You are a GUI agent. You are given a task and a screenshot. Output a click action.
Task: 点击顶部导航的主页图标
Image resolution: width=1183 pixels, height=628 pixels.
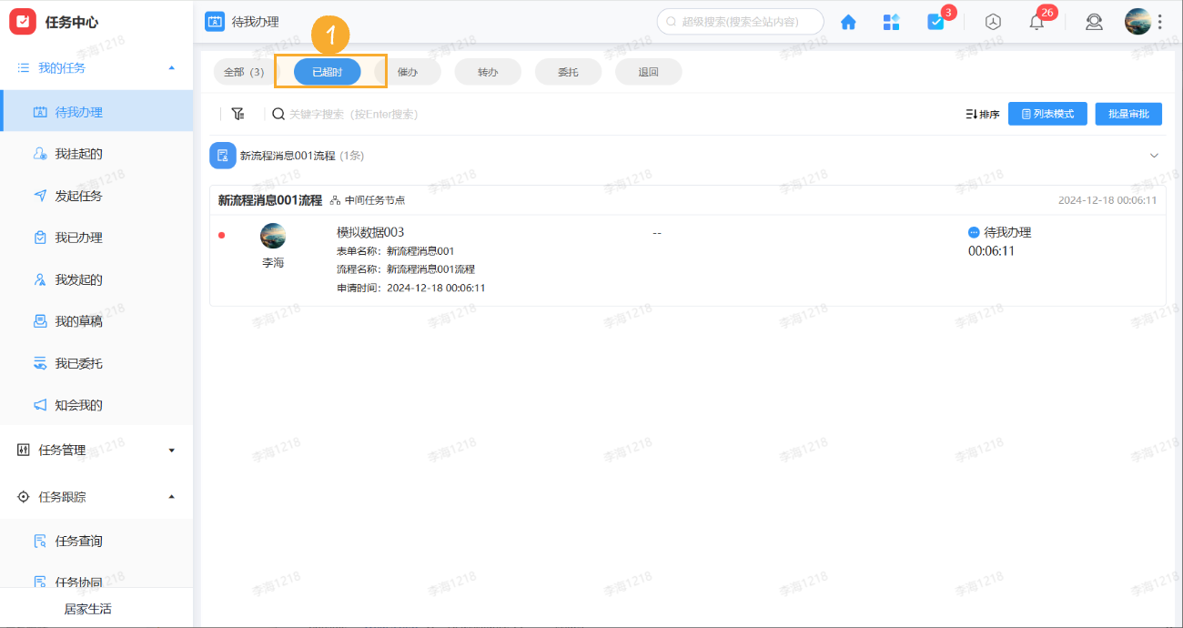848,22
